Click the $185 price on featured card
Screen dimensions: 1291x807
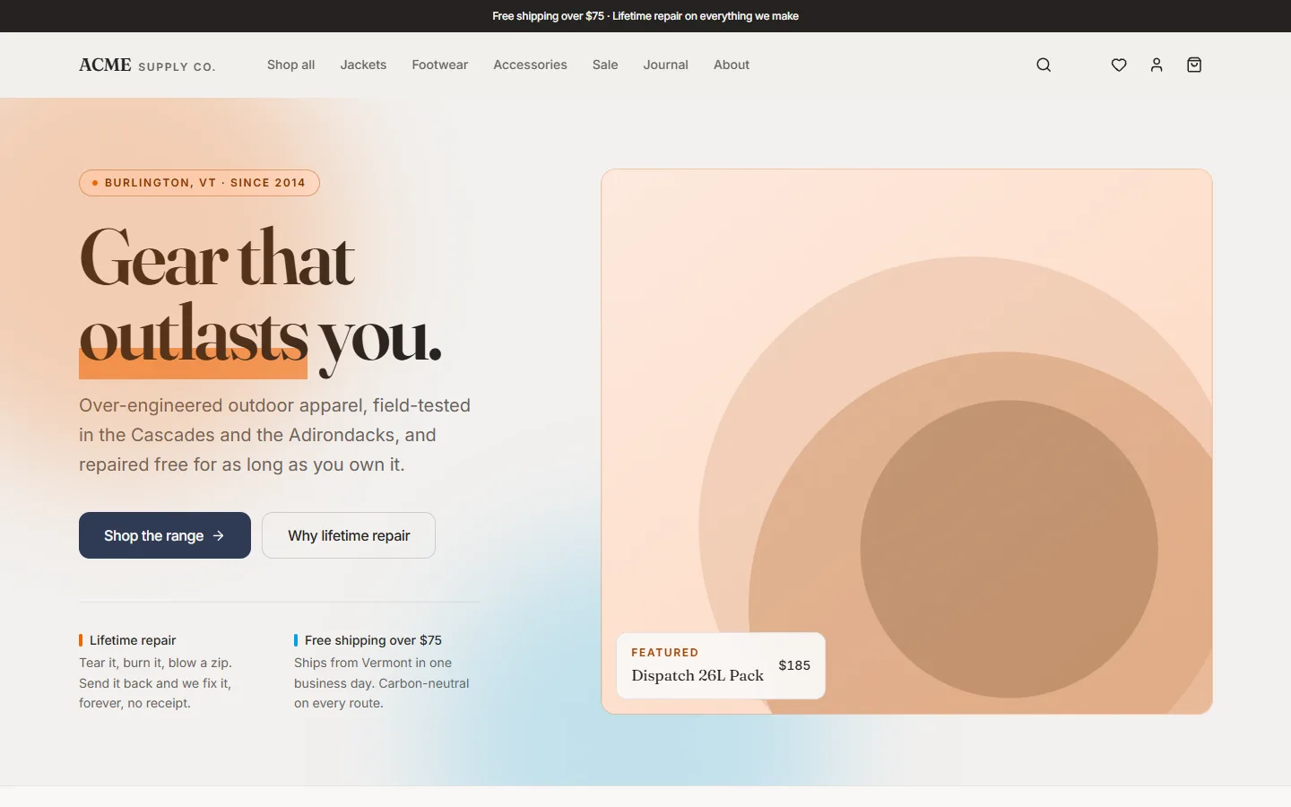tap(794, 665)
